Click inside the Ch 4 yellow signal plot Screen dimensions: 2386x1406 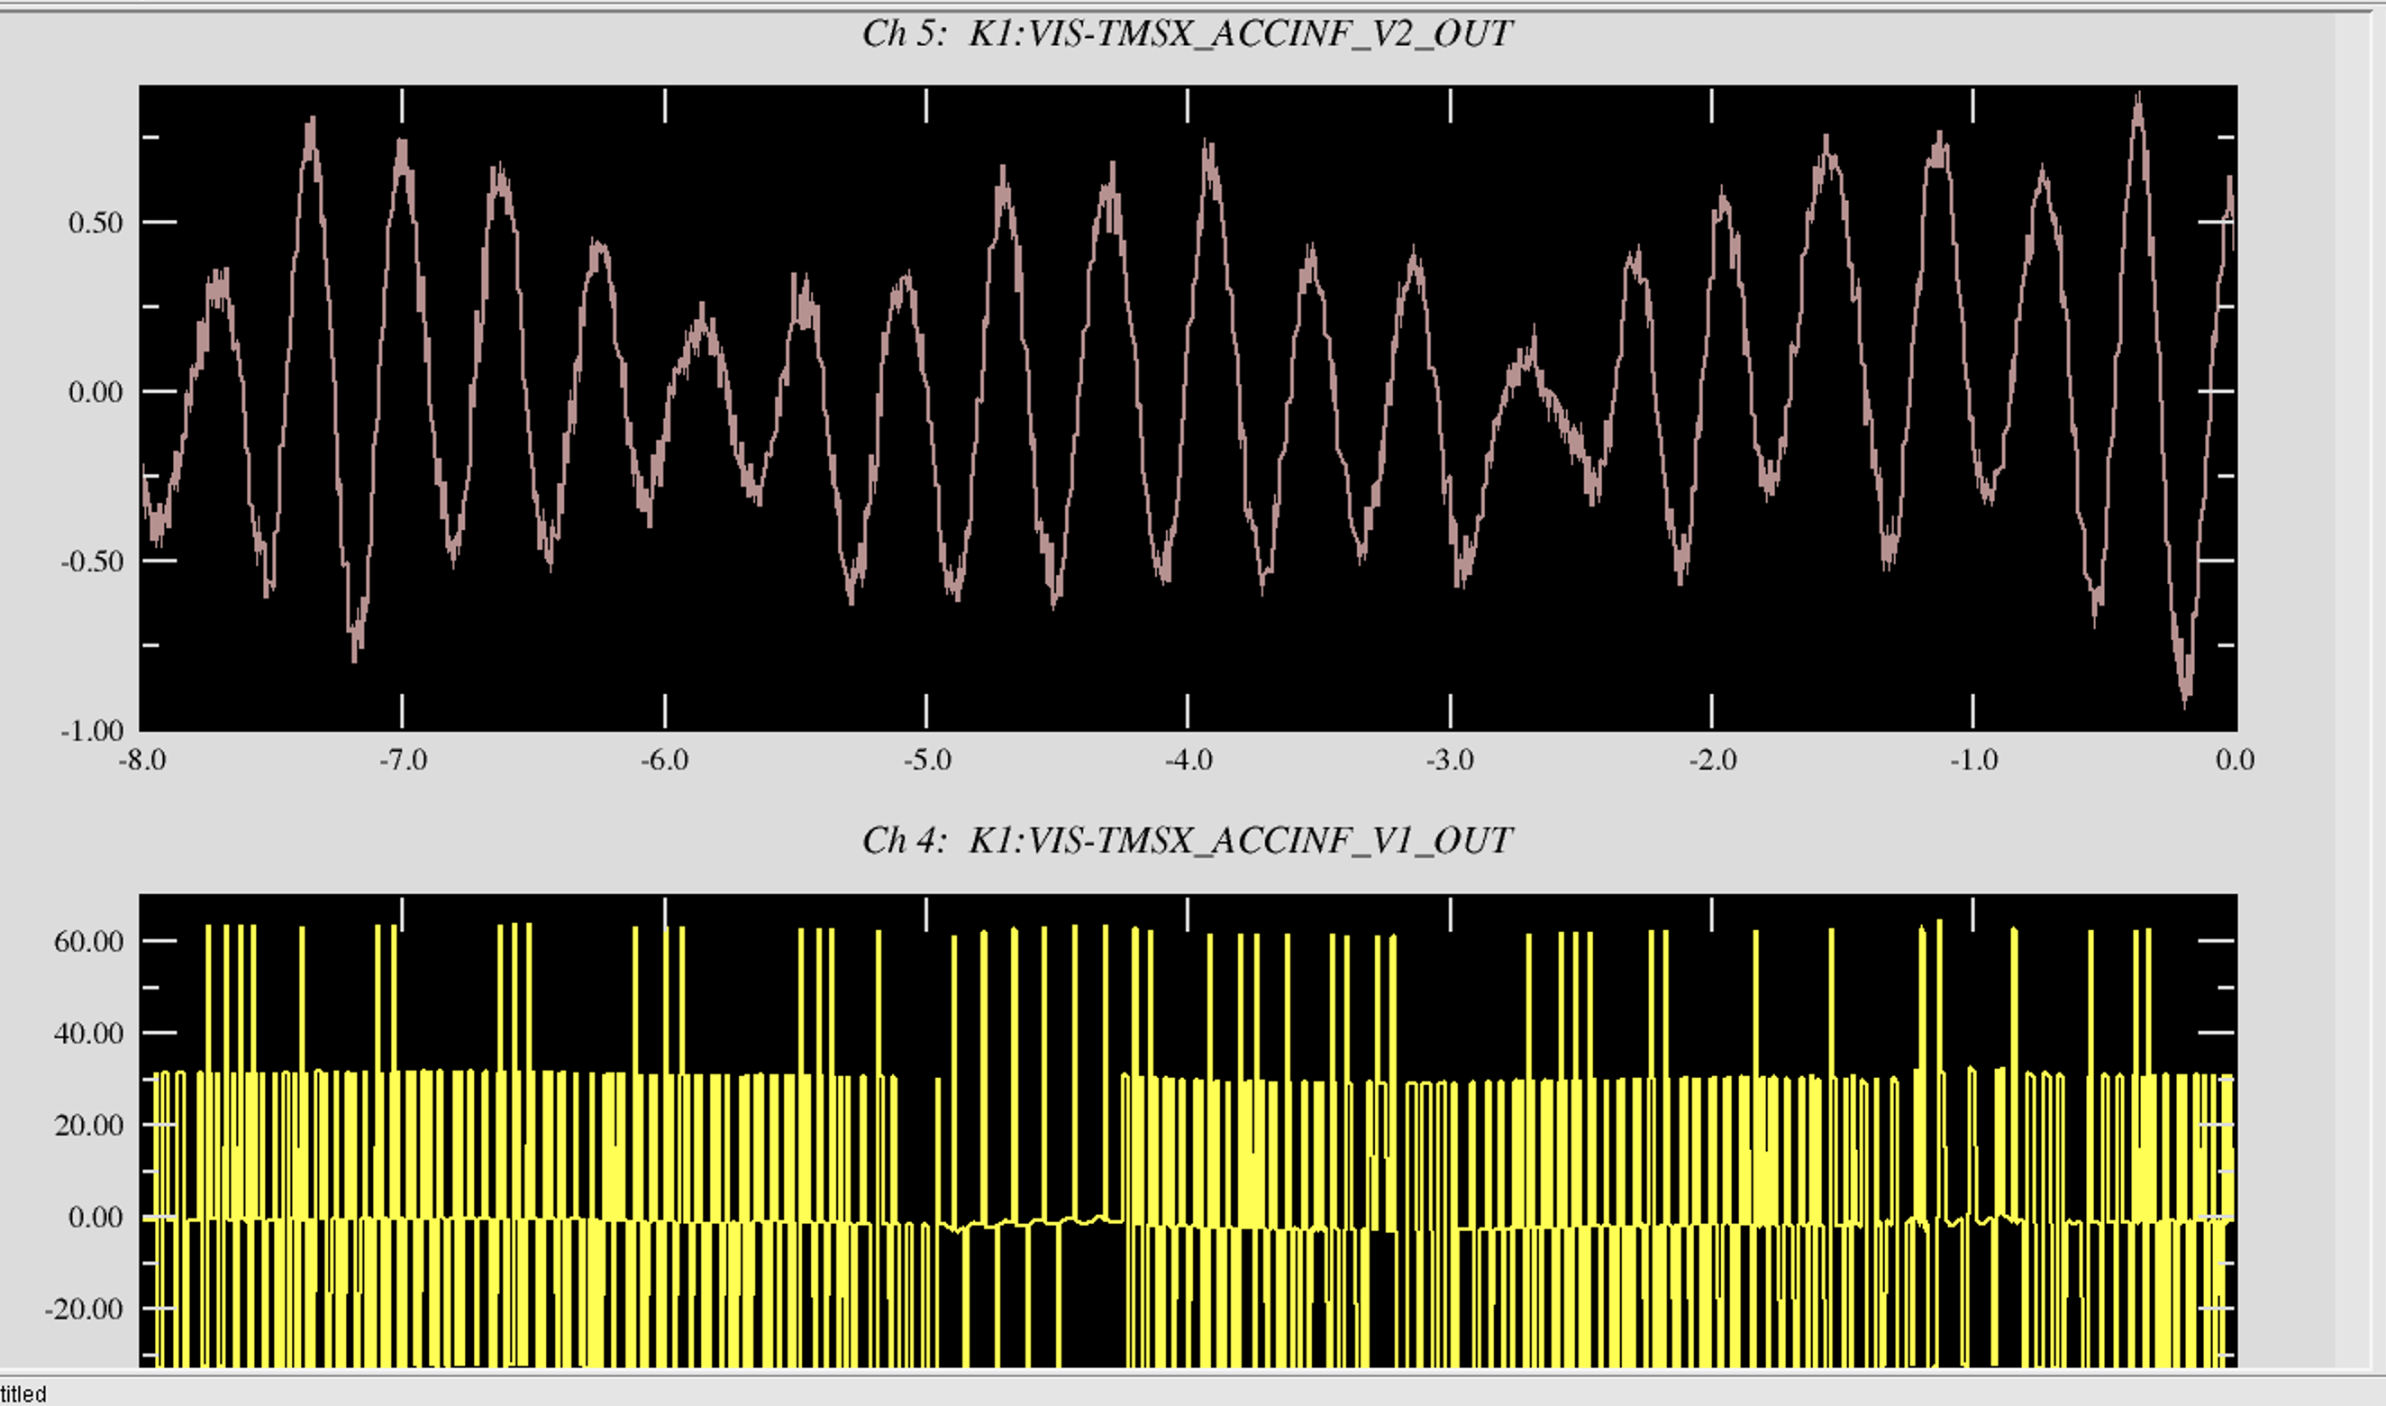click(x=1188, y=1130)
